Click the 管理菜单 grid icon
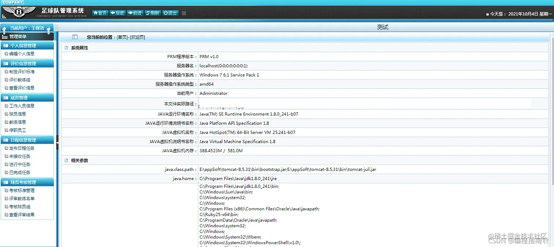This screenshot has height=247, width=554. (x=5, y=37)
